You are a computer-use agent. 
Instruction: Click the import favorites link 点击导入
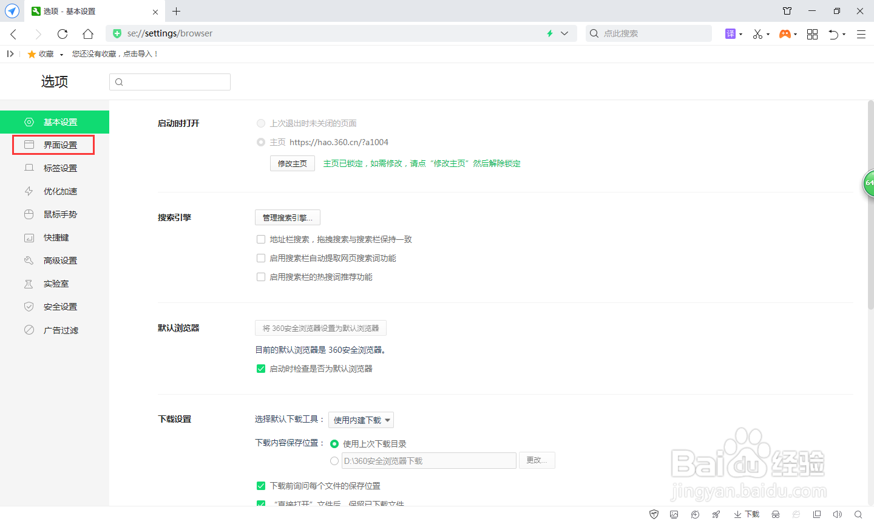[140, 54]
